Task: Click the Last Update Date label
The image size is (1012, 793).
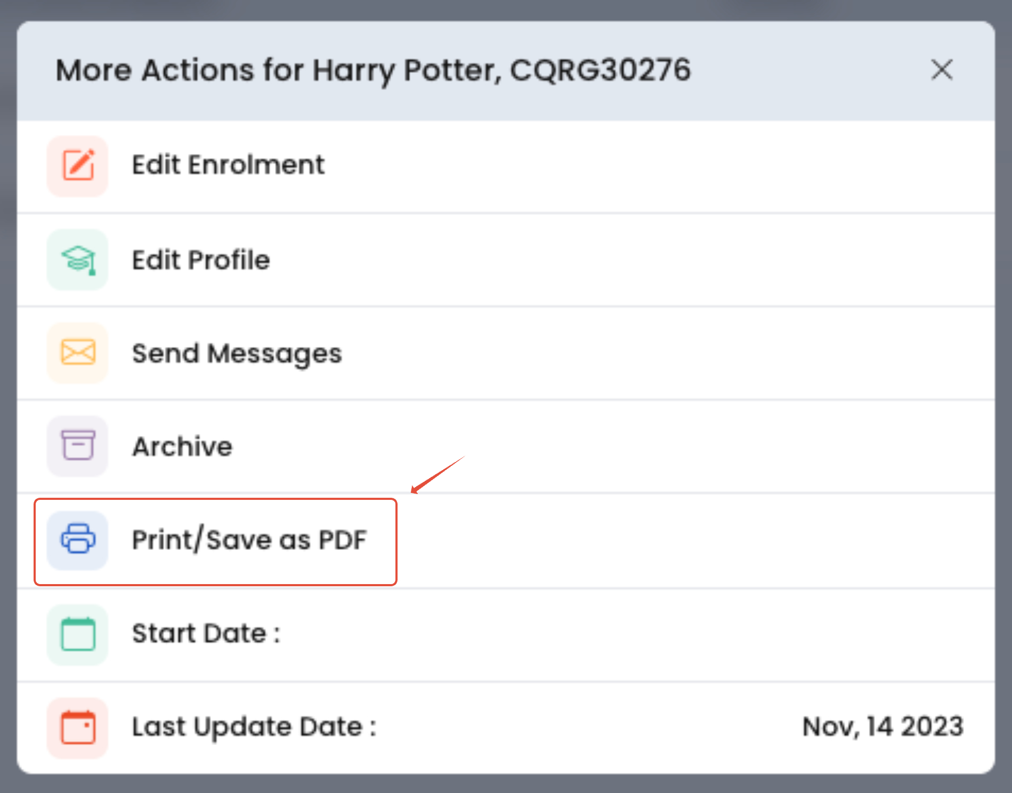Action: pyautogui.click(x=254, y=727)
